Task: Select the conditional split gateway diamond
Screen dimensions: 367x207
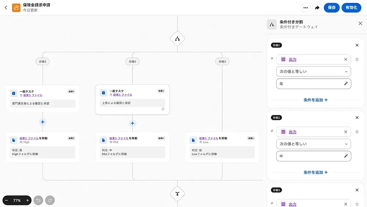Action: pos(177,39)
